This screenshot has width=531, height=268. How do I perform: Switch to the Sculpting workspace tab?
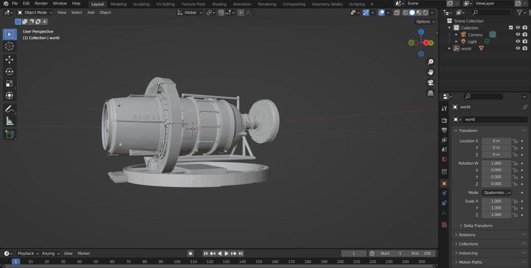[x=141, y=4]
